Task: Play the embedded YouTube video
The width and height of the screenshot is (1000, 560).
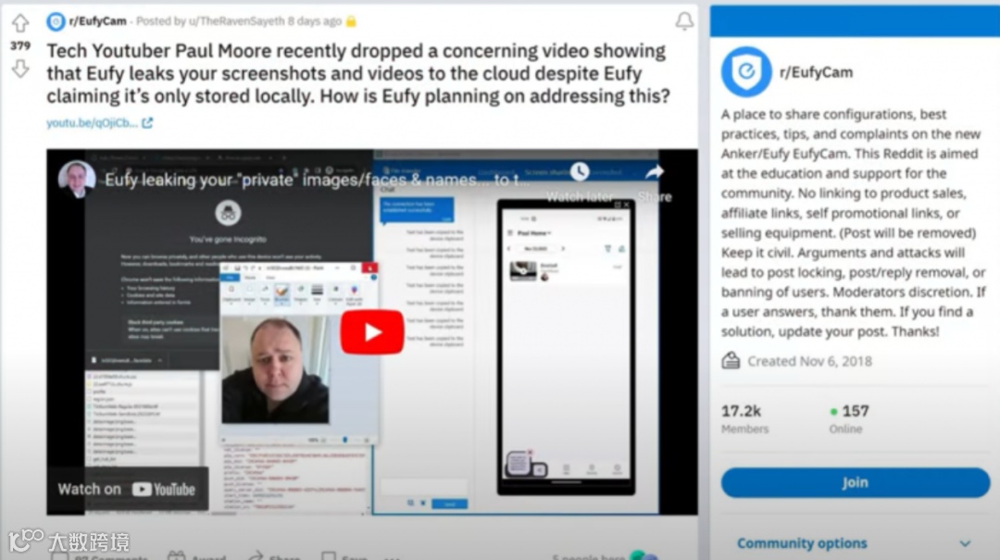Action: click(372, 331)
